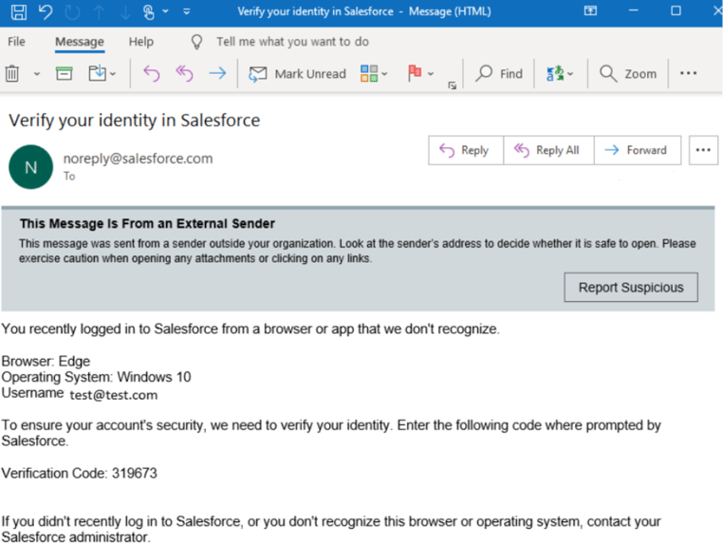
Task: Click the Zoom magnifier button
Action: tap(627, 73)
